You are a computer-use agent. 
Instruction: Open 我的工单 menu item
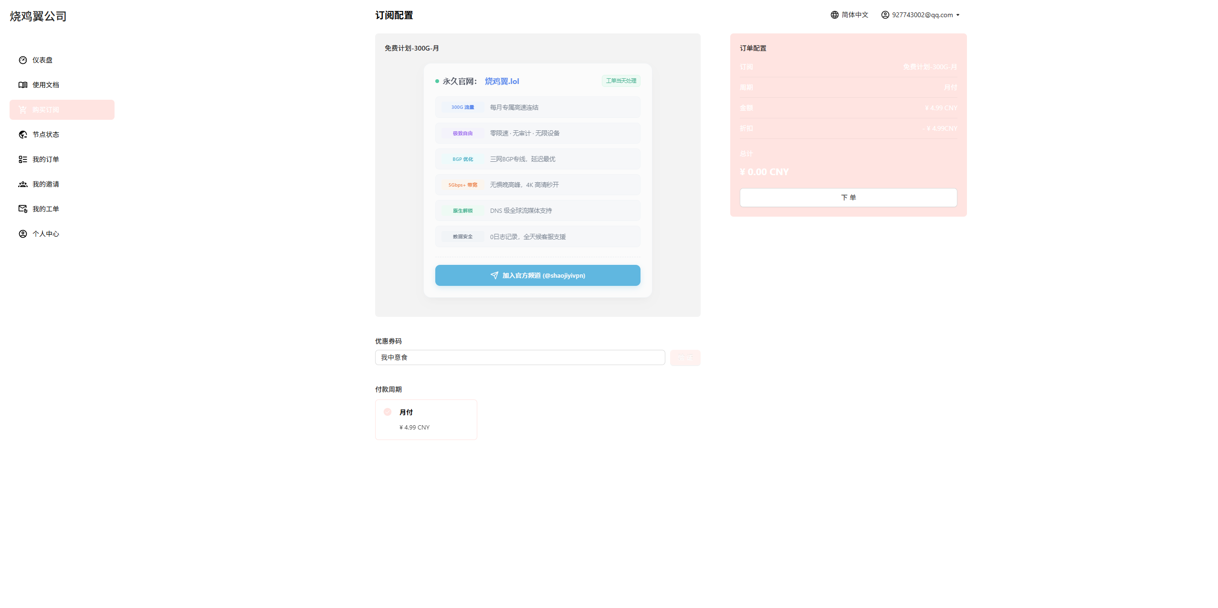click(62, 209)
